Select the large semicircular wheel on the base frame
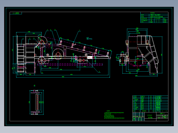Image resolution: width=178 pixels, height=133 pixels. tap(58, 54)
